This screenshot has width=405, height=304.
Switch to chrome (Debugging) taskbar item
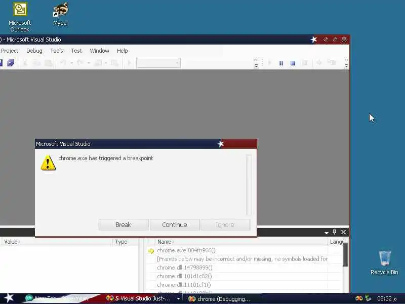pos(222,299)
